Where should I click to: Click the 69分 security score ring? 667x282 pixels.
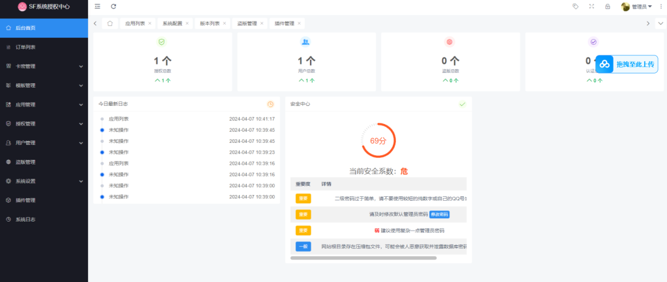378,141
